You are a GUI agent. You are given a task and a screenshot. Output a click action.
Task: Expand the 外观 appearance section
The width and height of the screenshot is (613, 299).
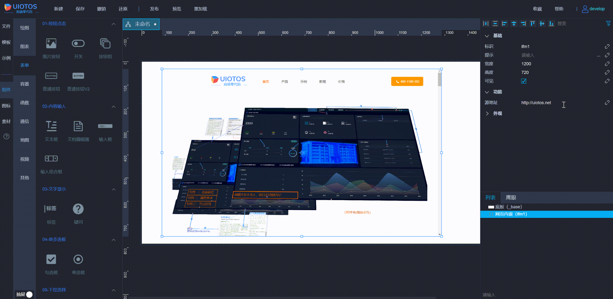(487, 114)
